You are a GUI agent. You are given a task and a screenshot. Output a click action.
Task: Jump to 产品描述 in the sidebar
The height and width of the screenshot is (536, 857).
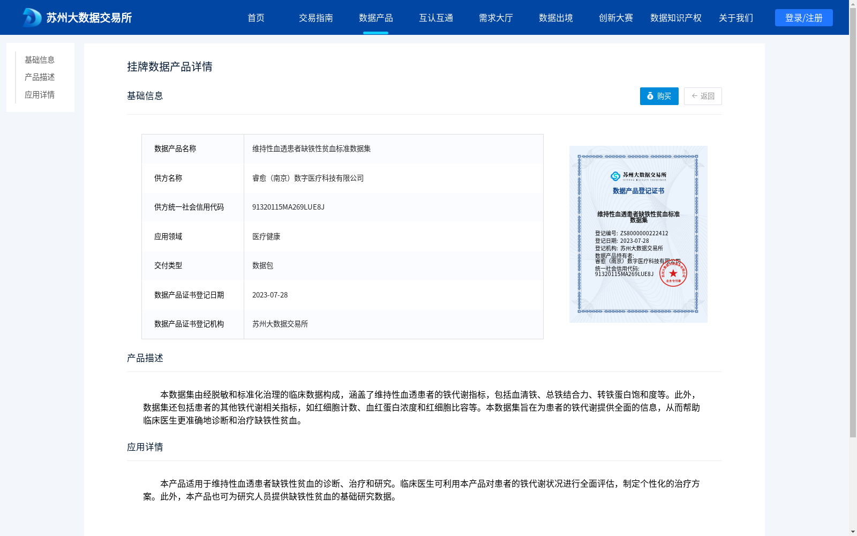click(40, 77)
